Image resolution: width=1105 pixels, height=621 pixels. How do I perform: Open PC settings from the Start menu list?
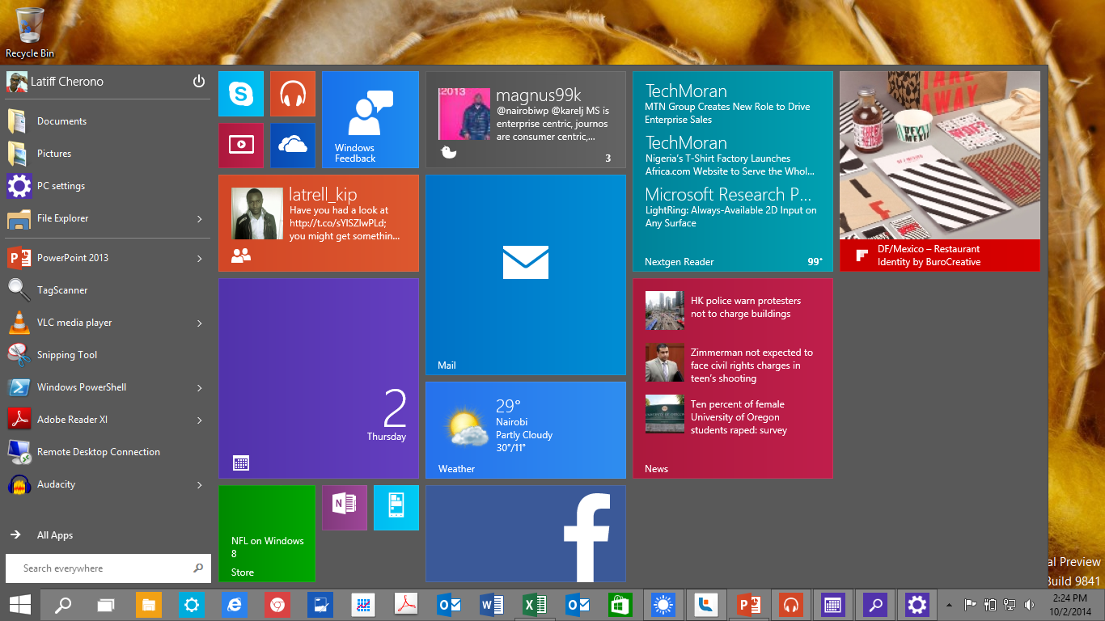tap(108, 186)
